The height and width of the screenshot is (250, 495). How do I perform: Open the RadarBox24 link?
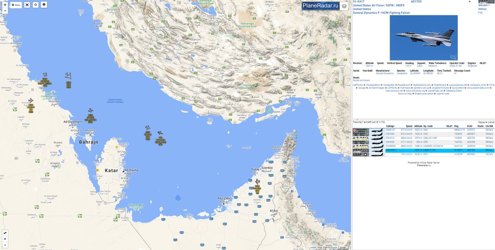click(x=404, y=85)
